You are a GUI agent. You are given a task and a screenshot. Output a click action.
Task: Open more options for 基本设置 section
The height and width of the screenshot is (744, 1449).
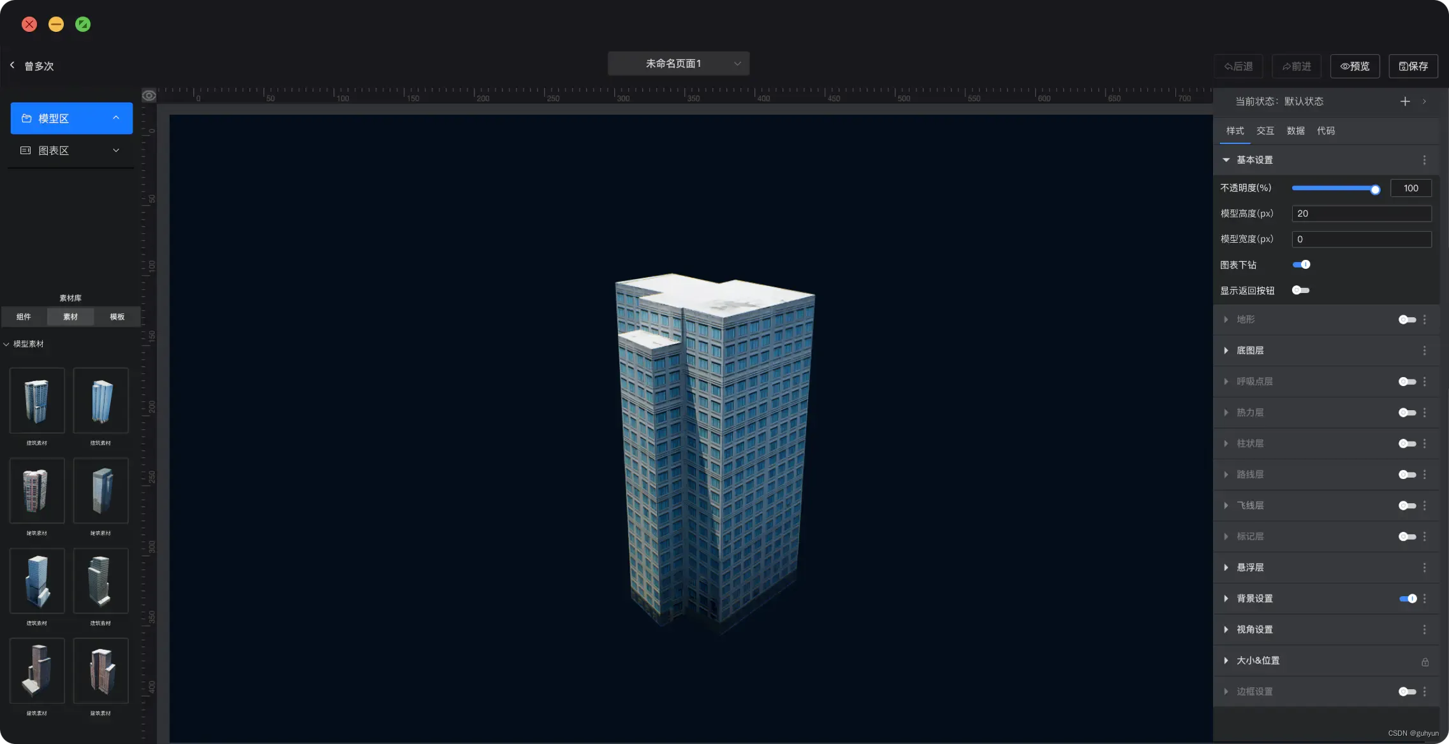tap(1424, 161)
